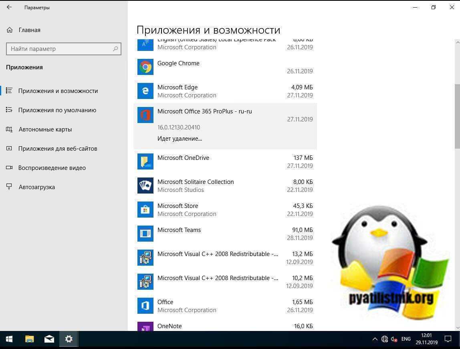Select the Воспроизведение видео video playback icon

click(x=9, y=167)
